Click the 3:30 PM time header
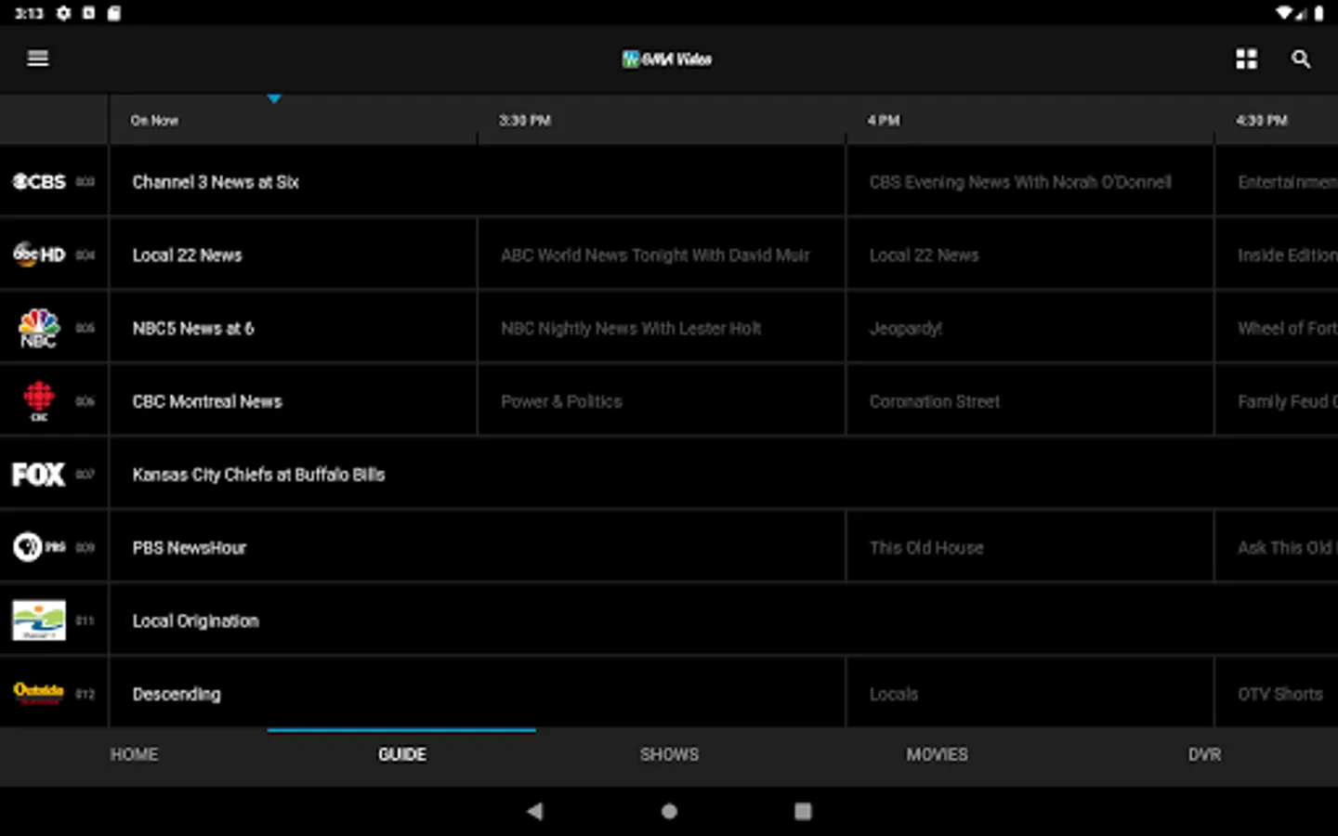The image size is (1338, 836). click(525, 121)
